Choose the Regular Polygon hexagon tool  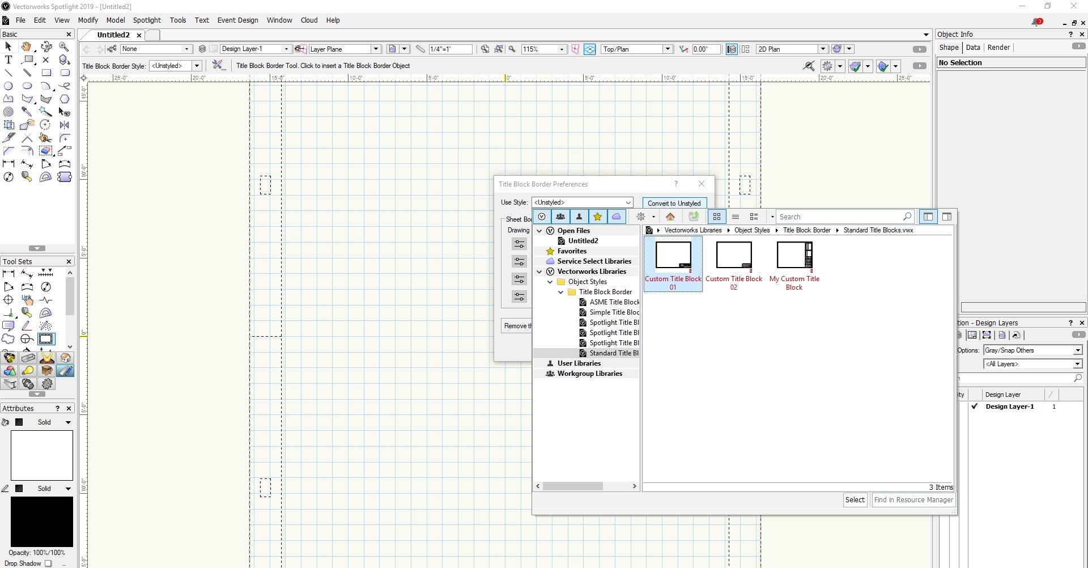coord(65,99)
